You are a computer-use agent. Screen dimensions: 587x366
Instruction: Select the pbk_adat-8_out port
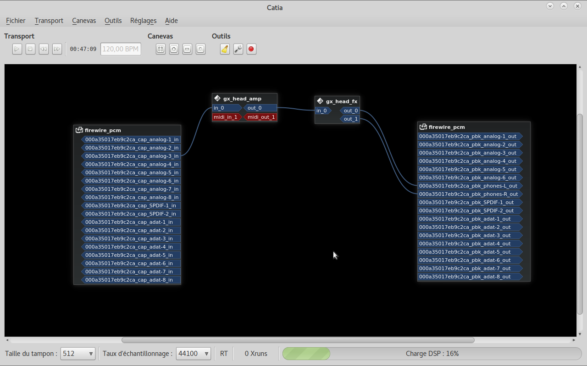pos(471,277)
